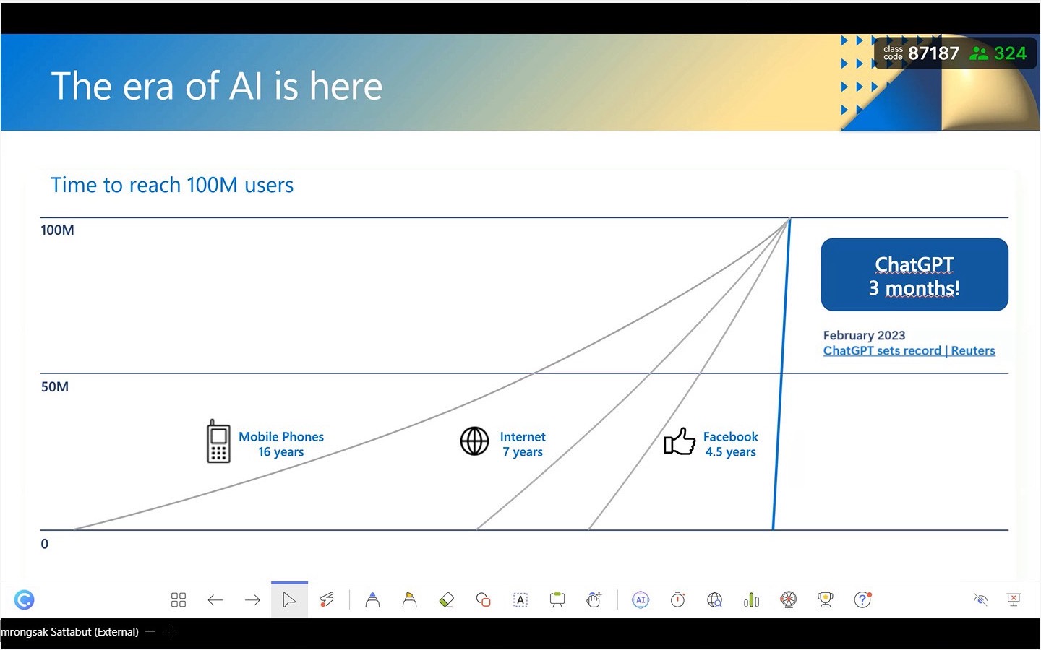Click the thumbs-up Facebook icon
The height and width of the screenshot is (650, 1041).
click(680, 441)
